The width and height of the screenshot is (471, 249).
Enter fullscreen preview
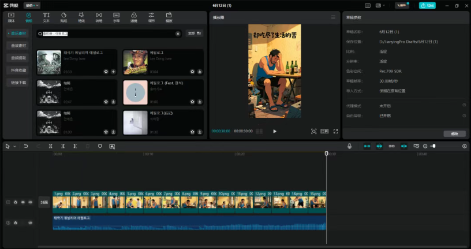click(x=336, y=131)
